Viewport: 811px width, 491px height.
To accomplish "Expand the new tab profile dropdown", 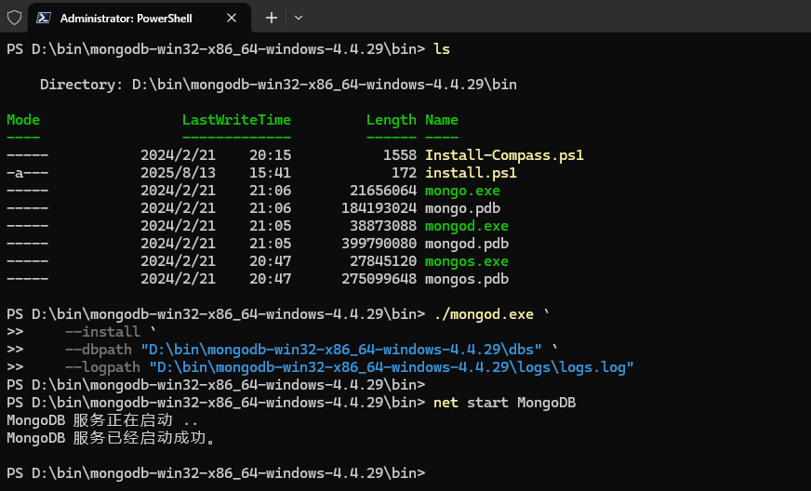I will (x=299, y=18).
